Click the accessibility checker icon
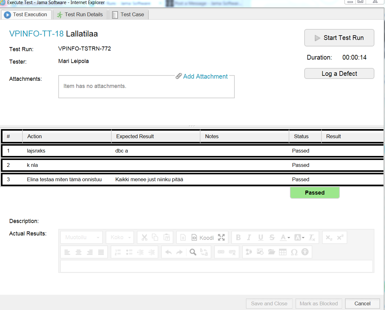This screenshot has width=385, height=310. pos(305,252)
